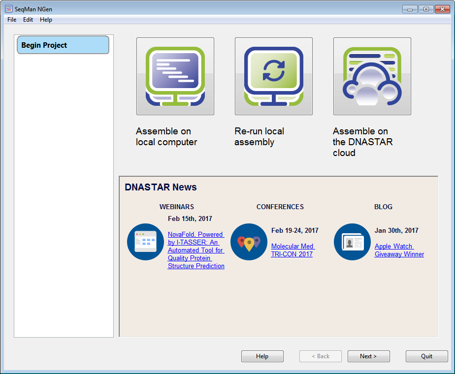Click the Webinars browser window icon
The image size is (455, 374).
[145, 242]
